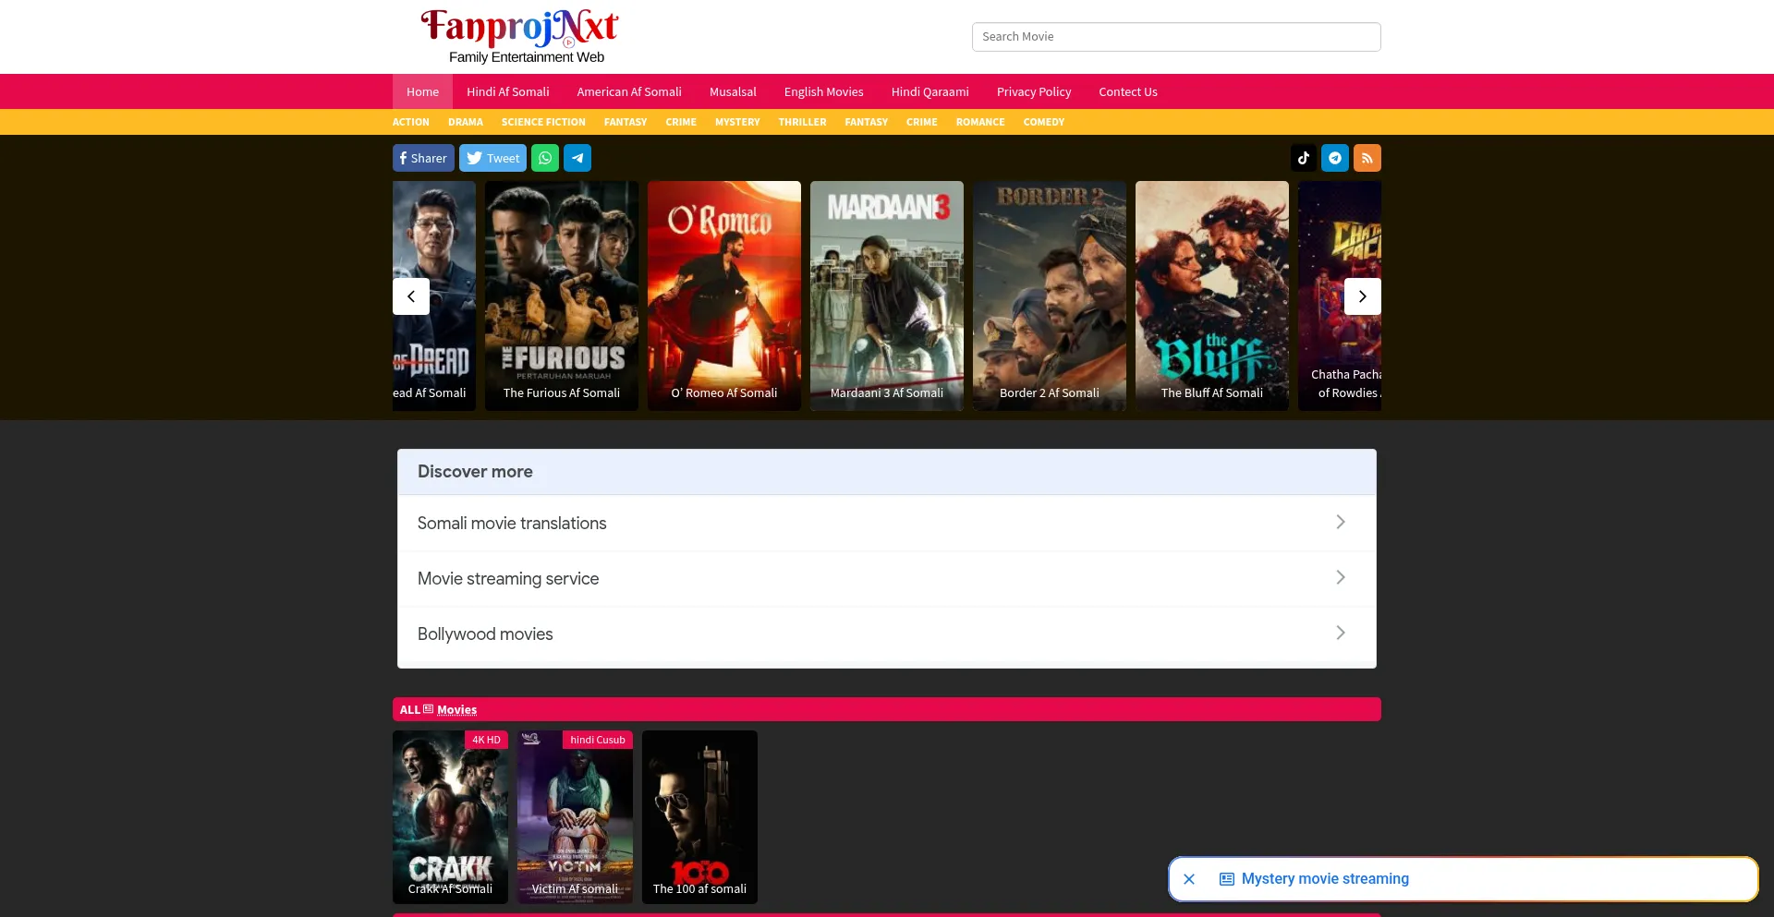1774x917 pixels.
Task: Filter by the DRAMA genre
Action: click(466, 122)
